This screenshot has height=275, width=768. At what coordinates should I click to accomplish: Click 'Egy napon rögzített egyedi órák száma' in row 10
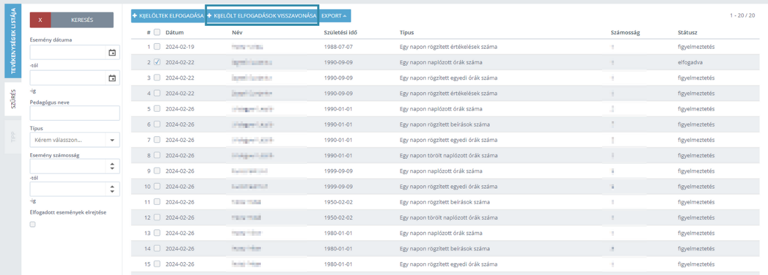click(448, 186)
